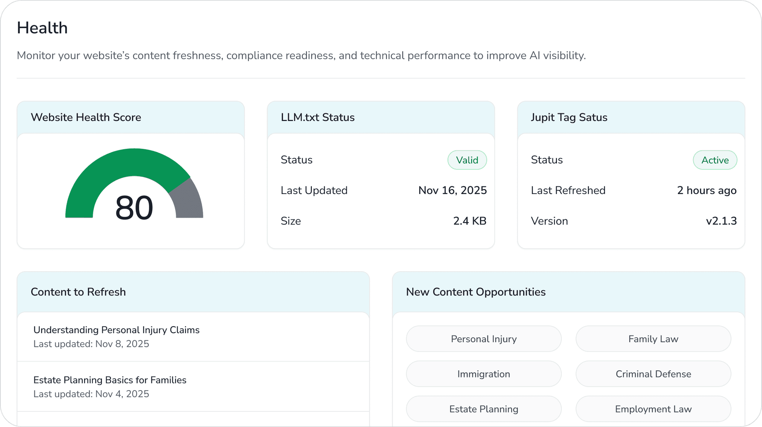Select the Personal Injury content chip
Image resolution: width=762 pixels, height=427 pixels.
pyautogui.click(x=484, y=339)
